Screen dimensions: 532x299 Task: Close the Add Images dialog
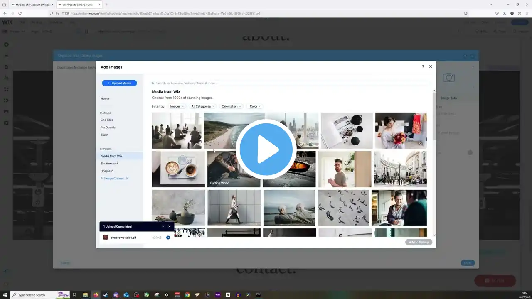point(431,66)
